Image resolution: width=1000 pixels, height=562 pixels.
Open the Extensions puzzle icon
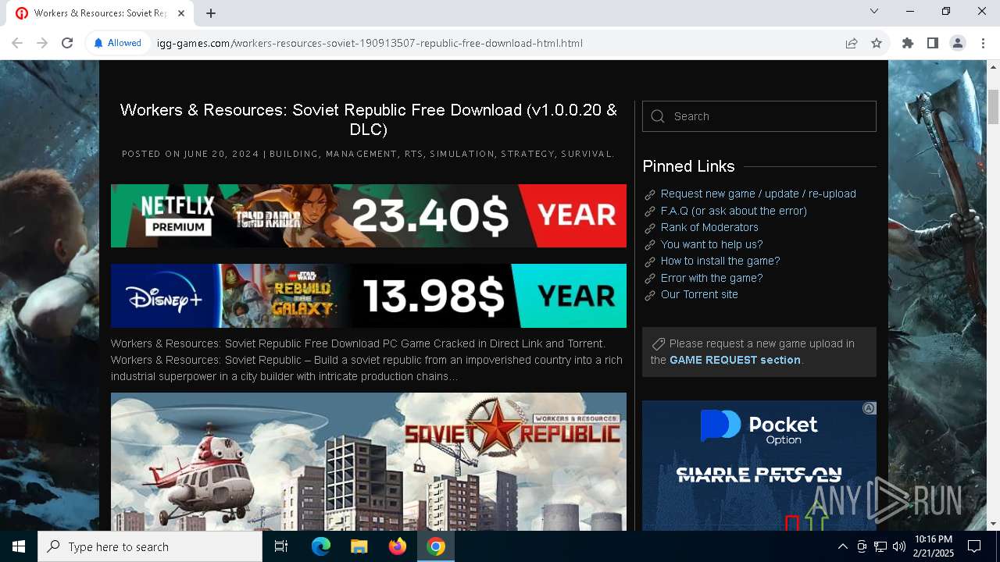(x=908, y=43)
